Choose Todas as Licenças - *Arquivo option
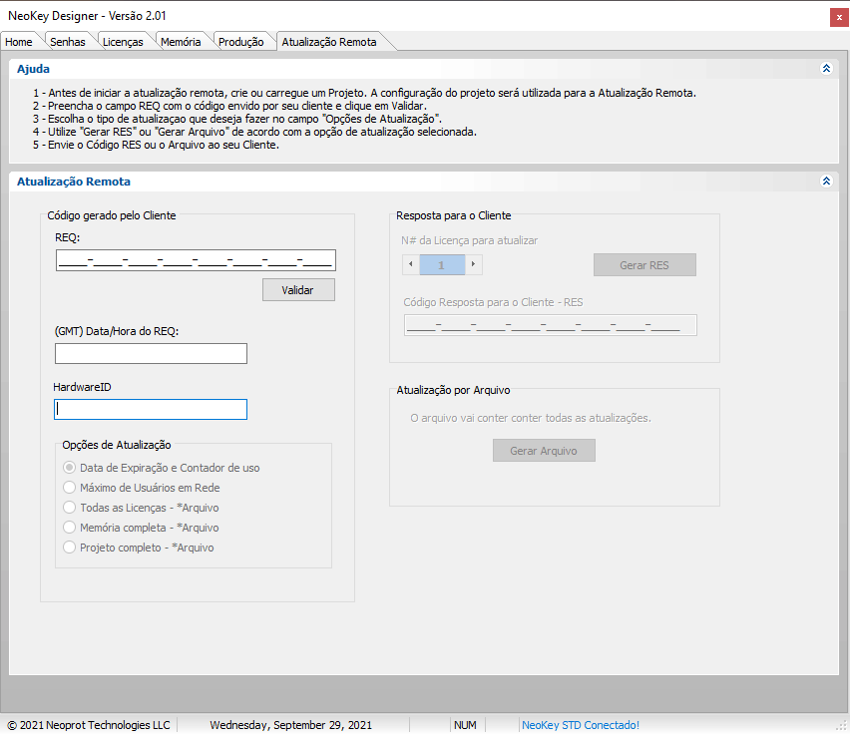Screen dimensions: 850x734 [x=70, y=508]
